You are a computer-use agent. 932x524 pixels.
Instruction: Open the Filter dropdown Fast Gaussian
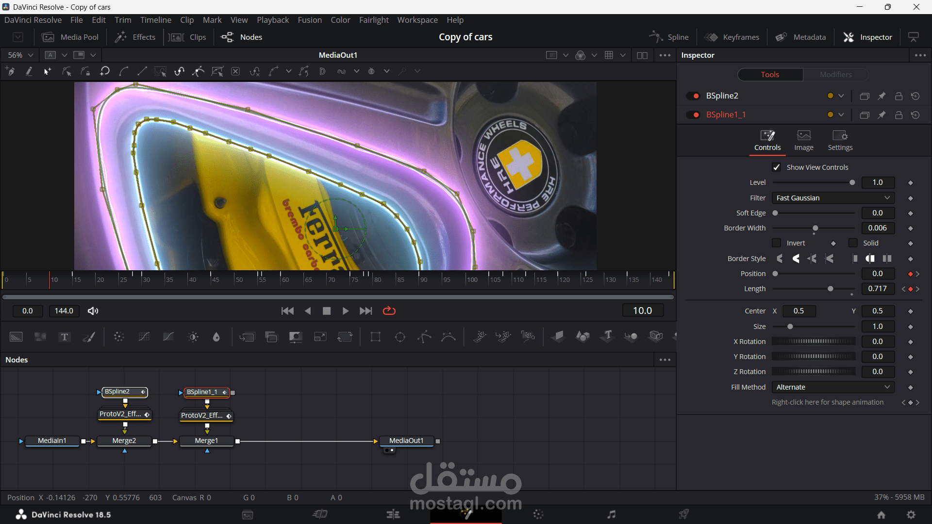(x=833, y=198)
